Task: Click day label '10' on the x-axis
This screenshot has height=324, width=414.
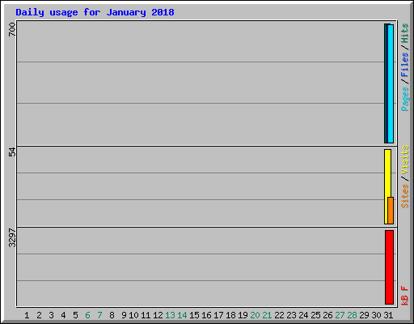Action: point(133,315)
